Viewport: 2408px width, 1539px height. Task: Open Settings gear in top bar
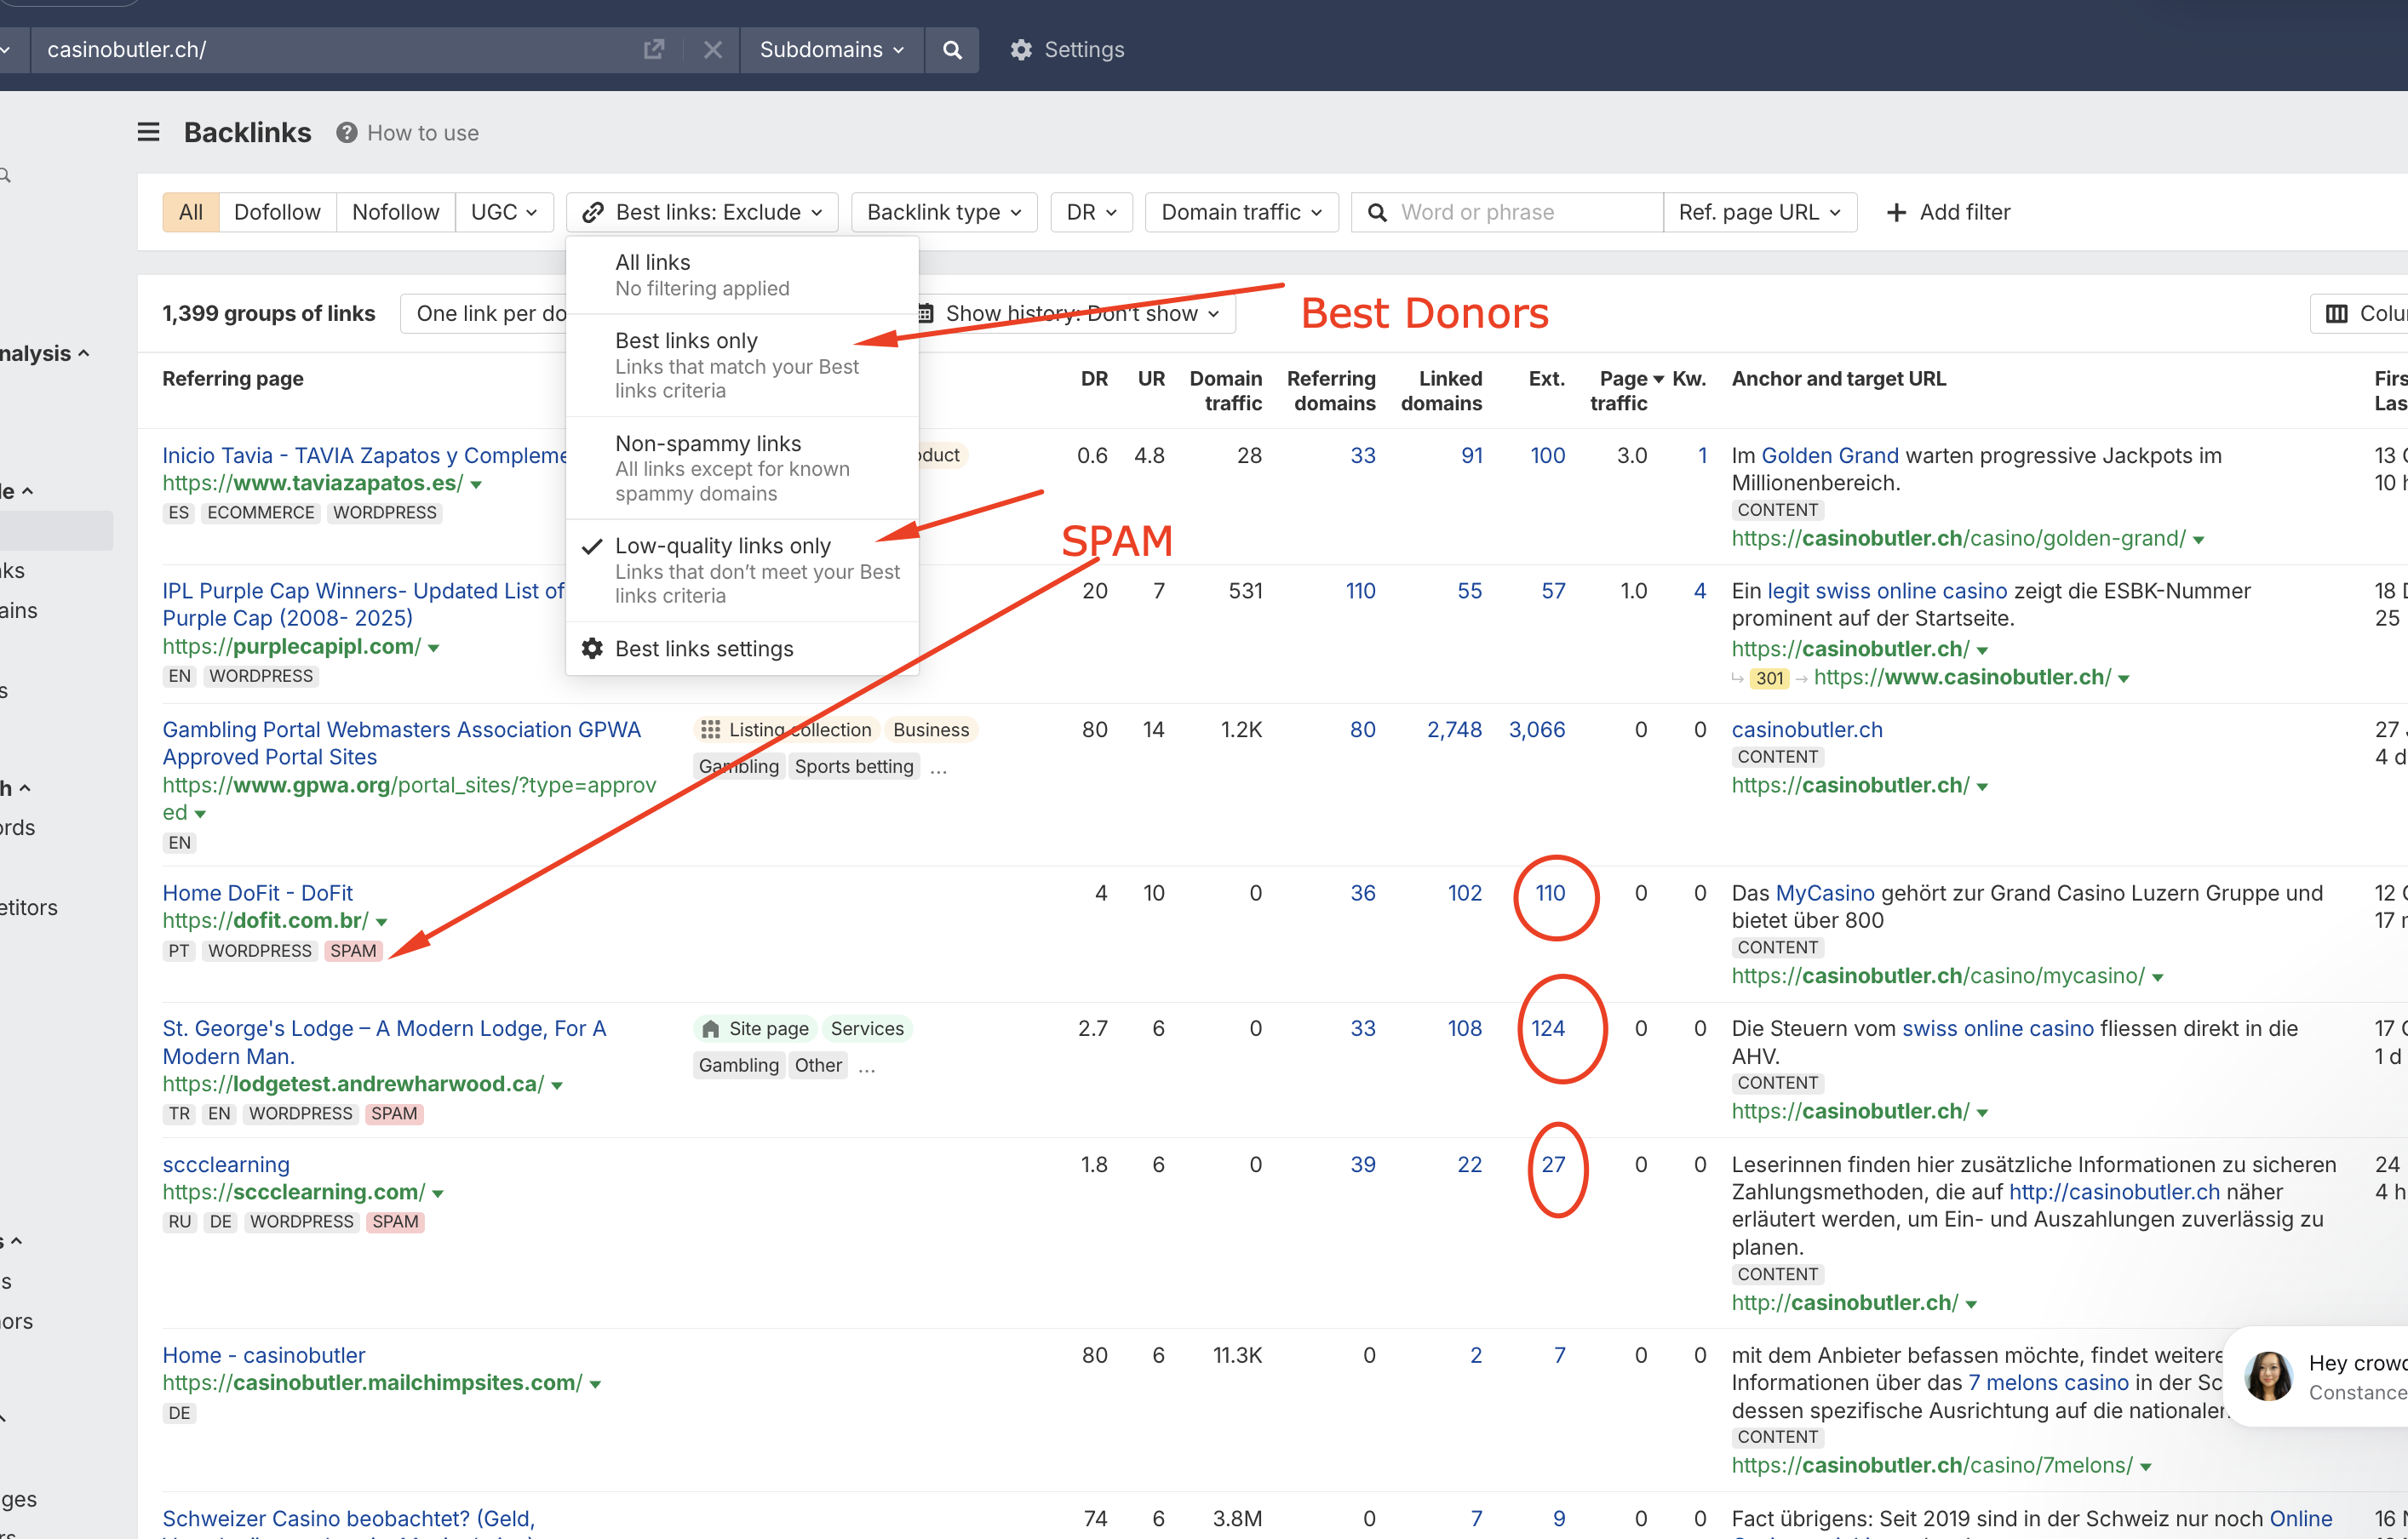coord(1067,49)
